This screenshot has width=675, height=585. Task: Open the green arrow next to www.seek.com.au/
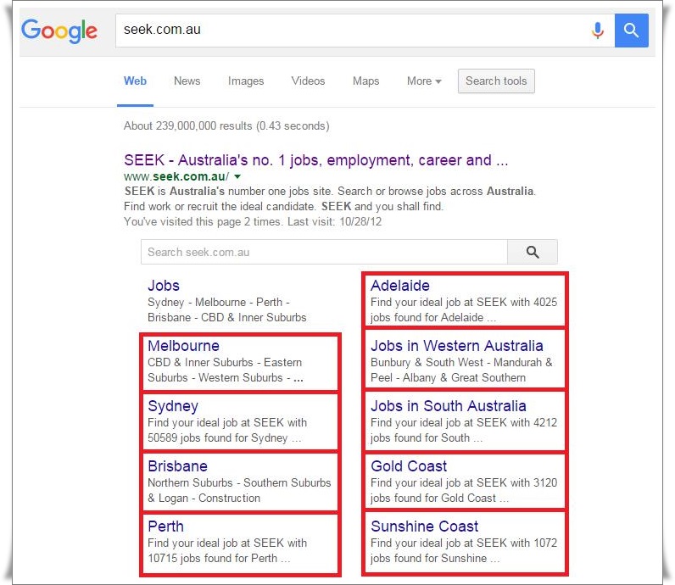tap(237, 176)
